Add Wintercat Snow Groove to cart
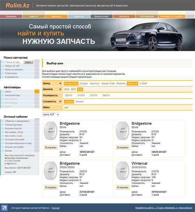The image size is (195, 212). (x=123, y=187)
